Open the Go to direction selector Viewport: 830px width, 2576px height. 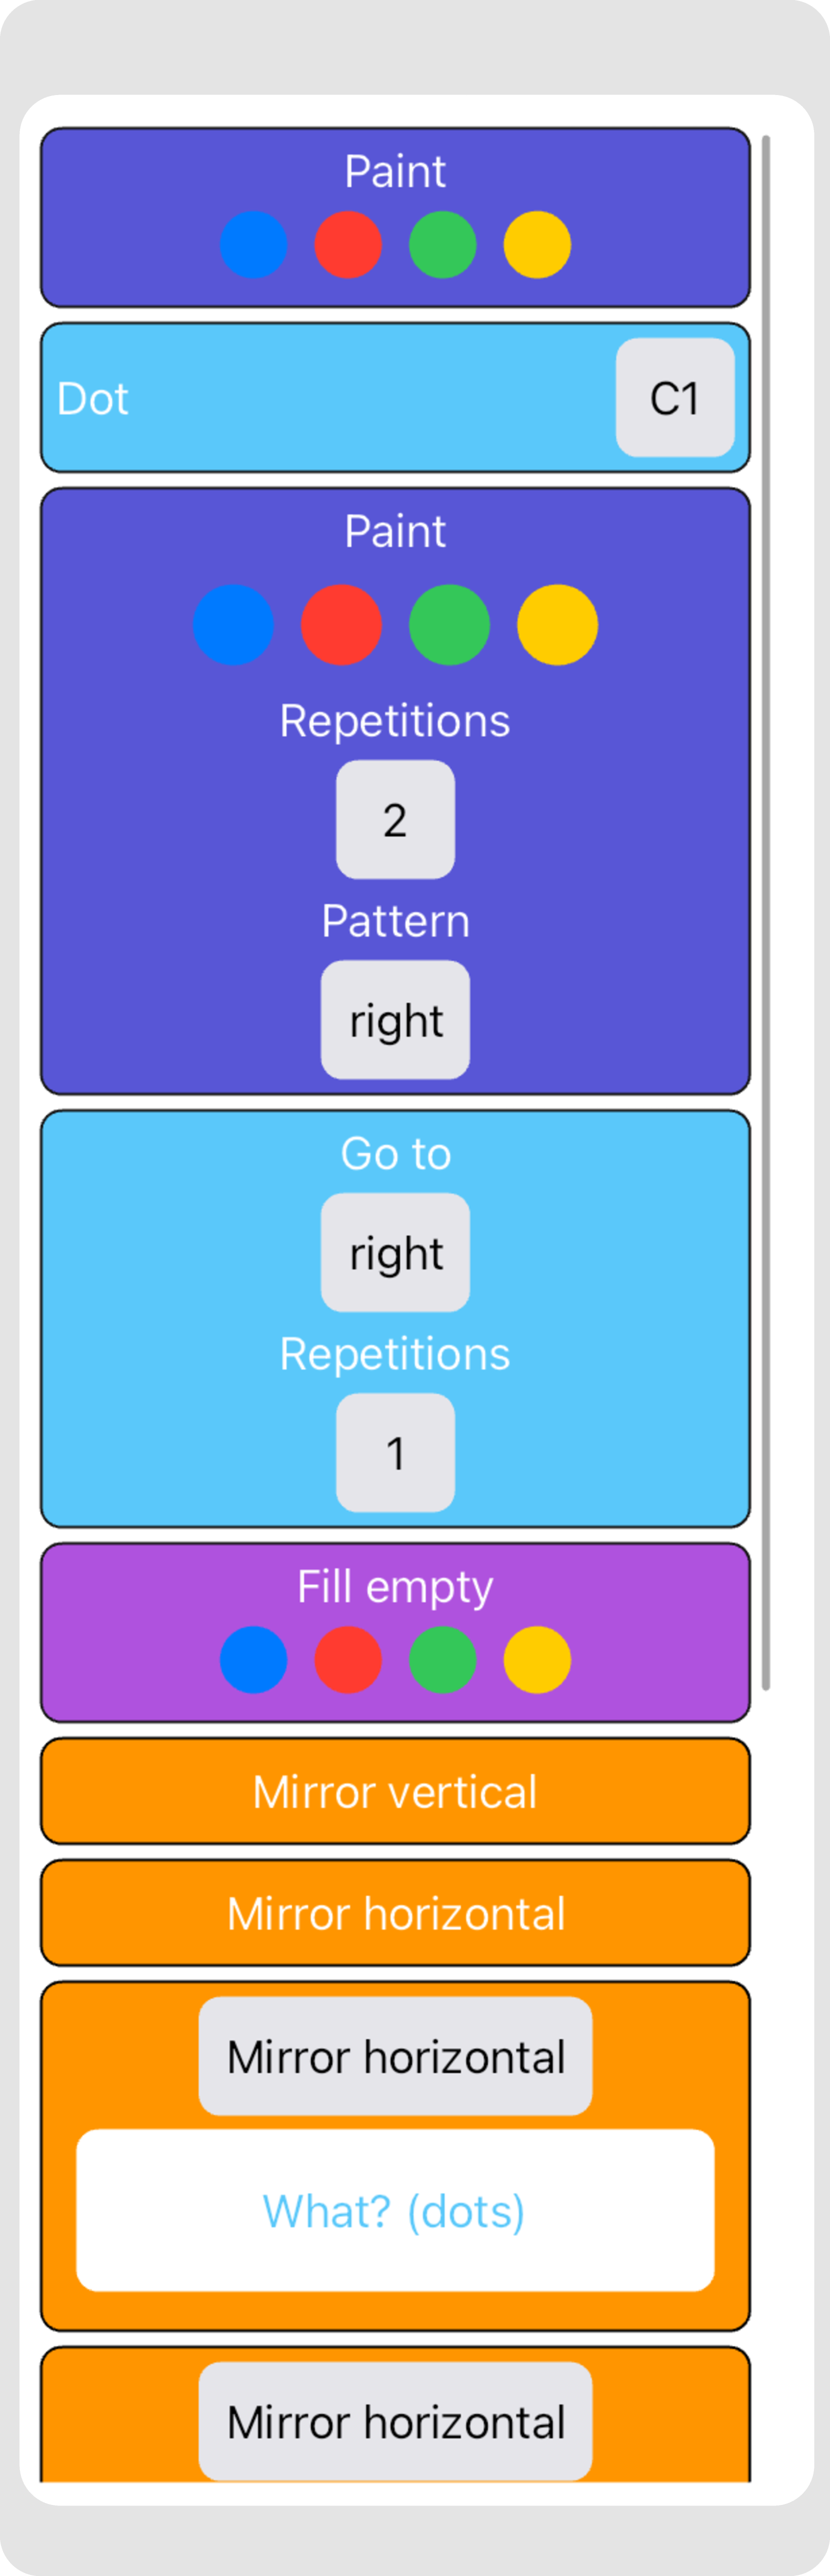click(396, 1252)
